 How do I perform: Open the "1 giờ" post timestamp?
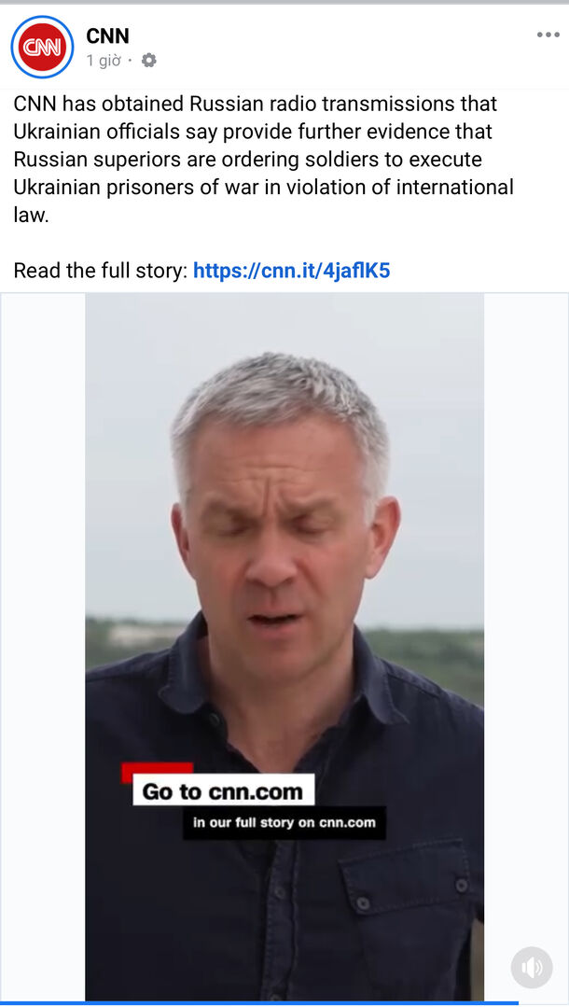click(104, 61)
